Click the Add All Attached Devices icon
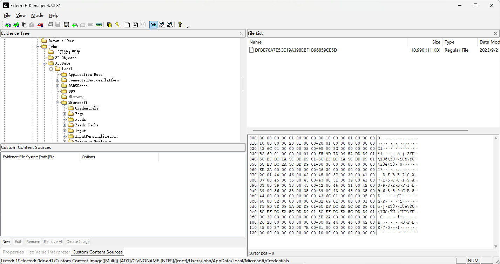Viewport: 500px width, 264px height. coord(16,25)
